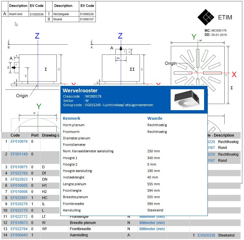Click the EF022772 link for Lf
The image size is (244, 240).
pos(19,217)
